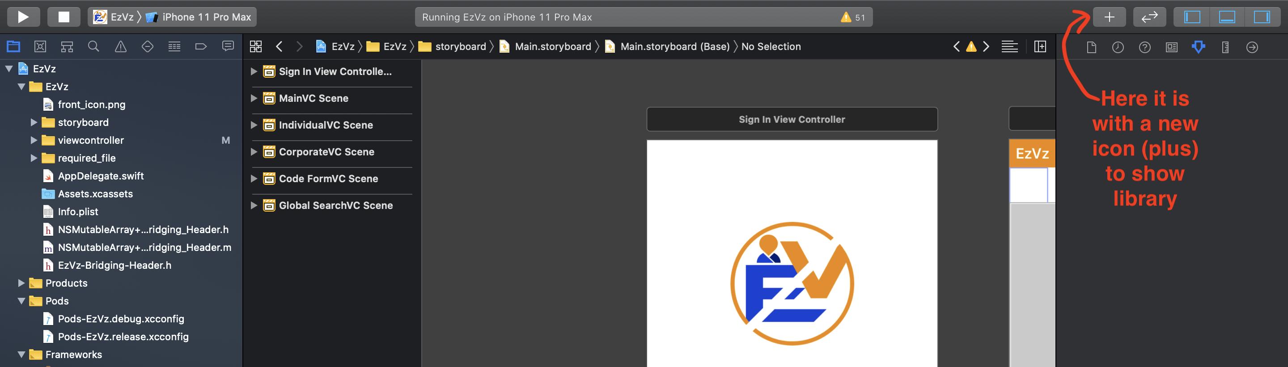Toggle the left navigator panel
This screenshot has width=1288, height=367.
[1192, 17]
